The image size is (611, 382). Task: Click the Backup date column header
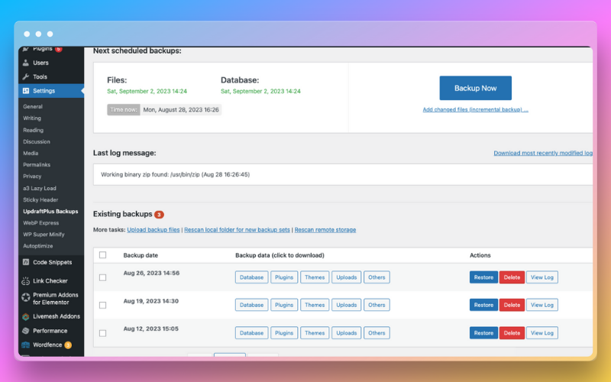141,255
